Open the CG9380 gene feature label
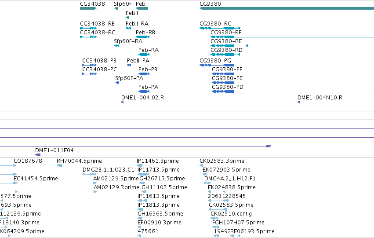The image size is (374, 238). [210, 4]
